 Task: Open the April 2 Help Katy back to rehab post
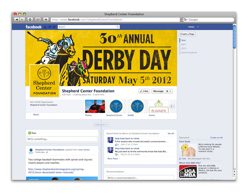click(127, 138)
